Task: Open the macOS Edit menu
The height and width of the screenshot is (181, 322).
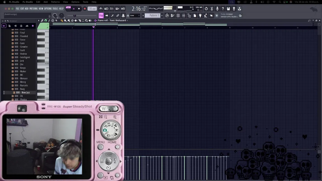Action: point(38,2)
